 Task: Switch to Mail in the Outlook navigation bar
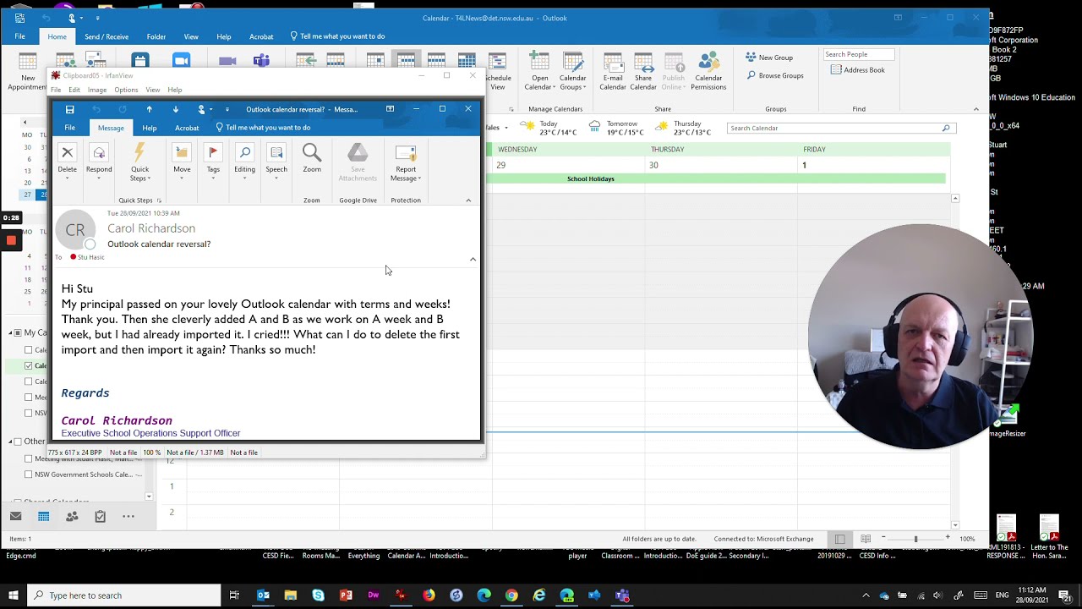pos(15,516)
